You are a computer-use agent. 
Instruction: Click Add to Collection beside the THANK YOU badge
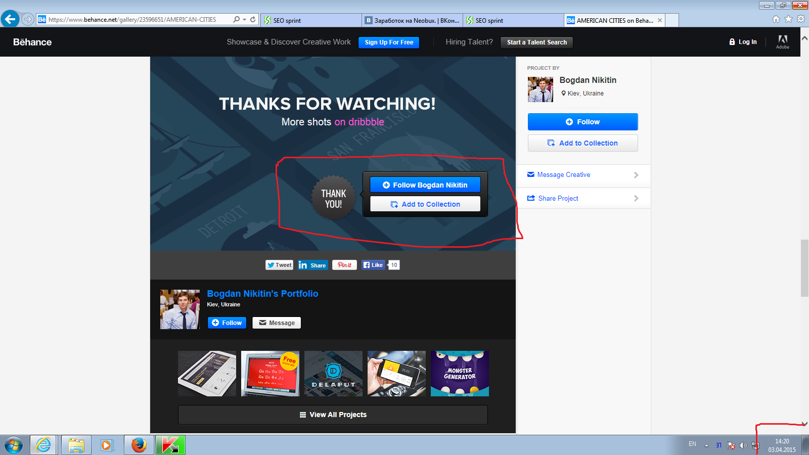coord(425,204)
